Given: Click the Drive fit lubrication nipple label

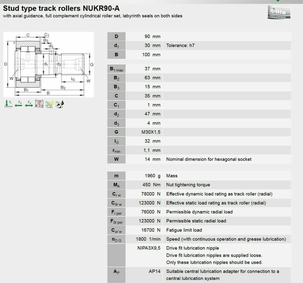Looking at the screenshot, I should pos(193,248).
